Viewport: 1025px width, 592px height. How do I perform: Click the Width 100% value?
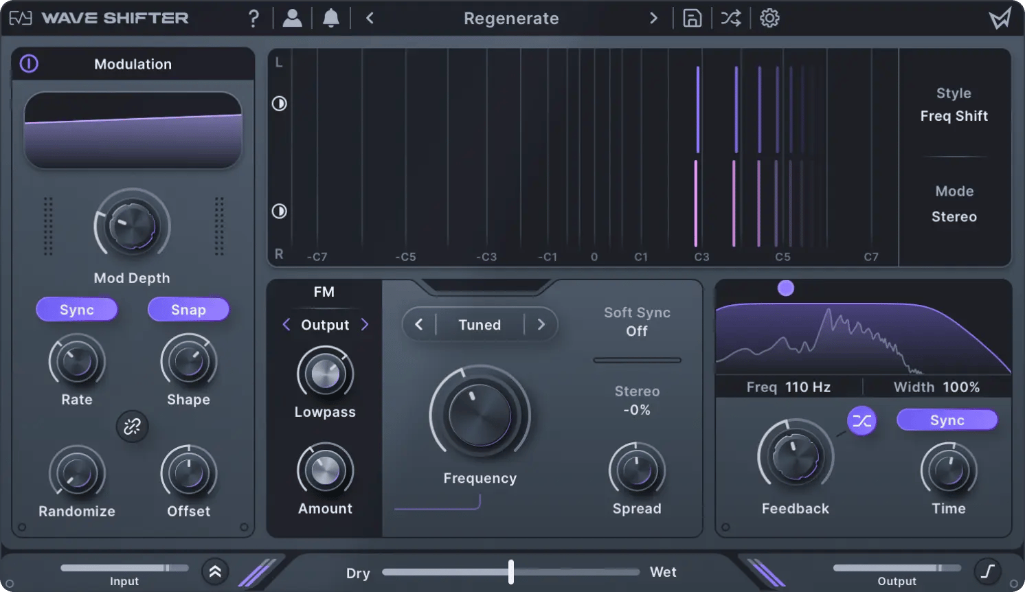960,387
